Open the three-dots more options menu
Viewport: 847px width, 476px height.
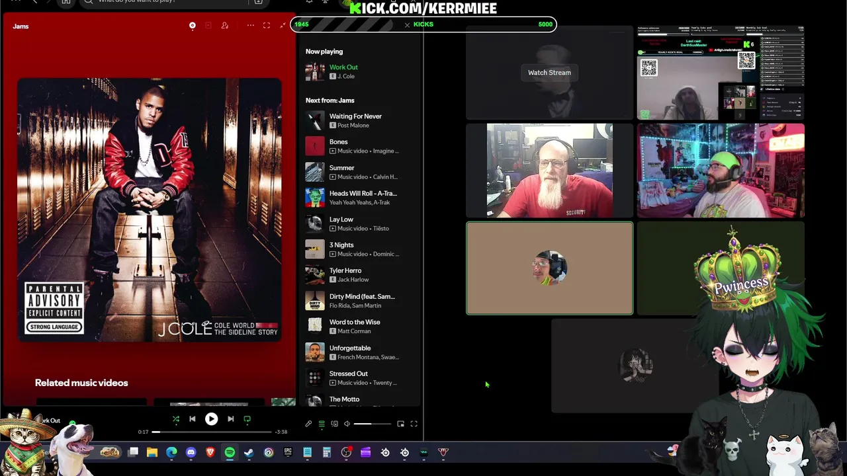250,26
